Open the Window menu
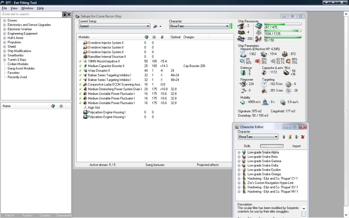Screen dimensions: 349x218 click(x=27, y=8)
